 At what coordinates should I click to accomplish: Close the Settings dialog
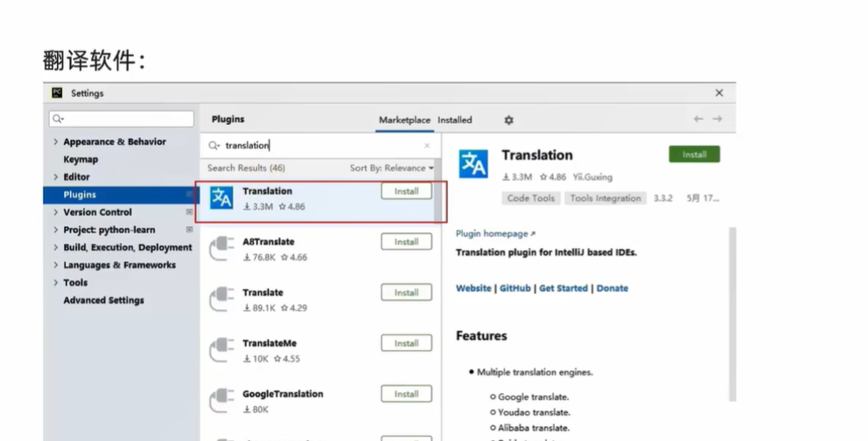pyautogui.click(x=719, y=93)
